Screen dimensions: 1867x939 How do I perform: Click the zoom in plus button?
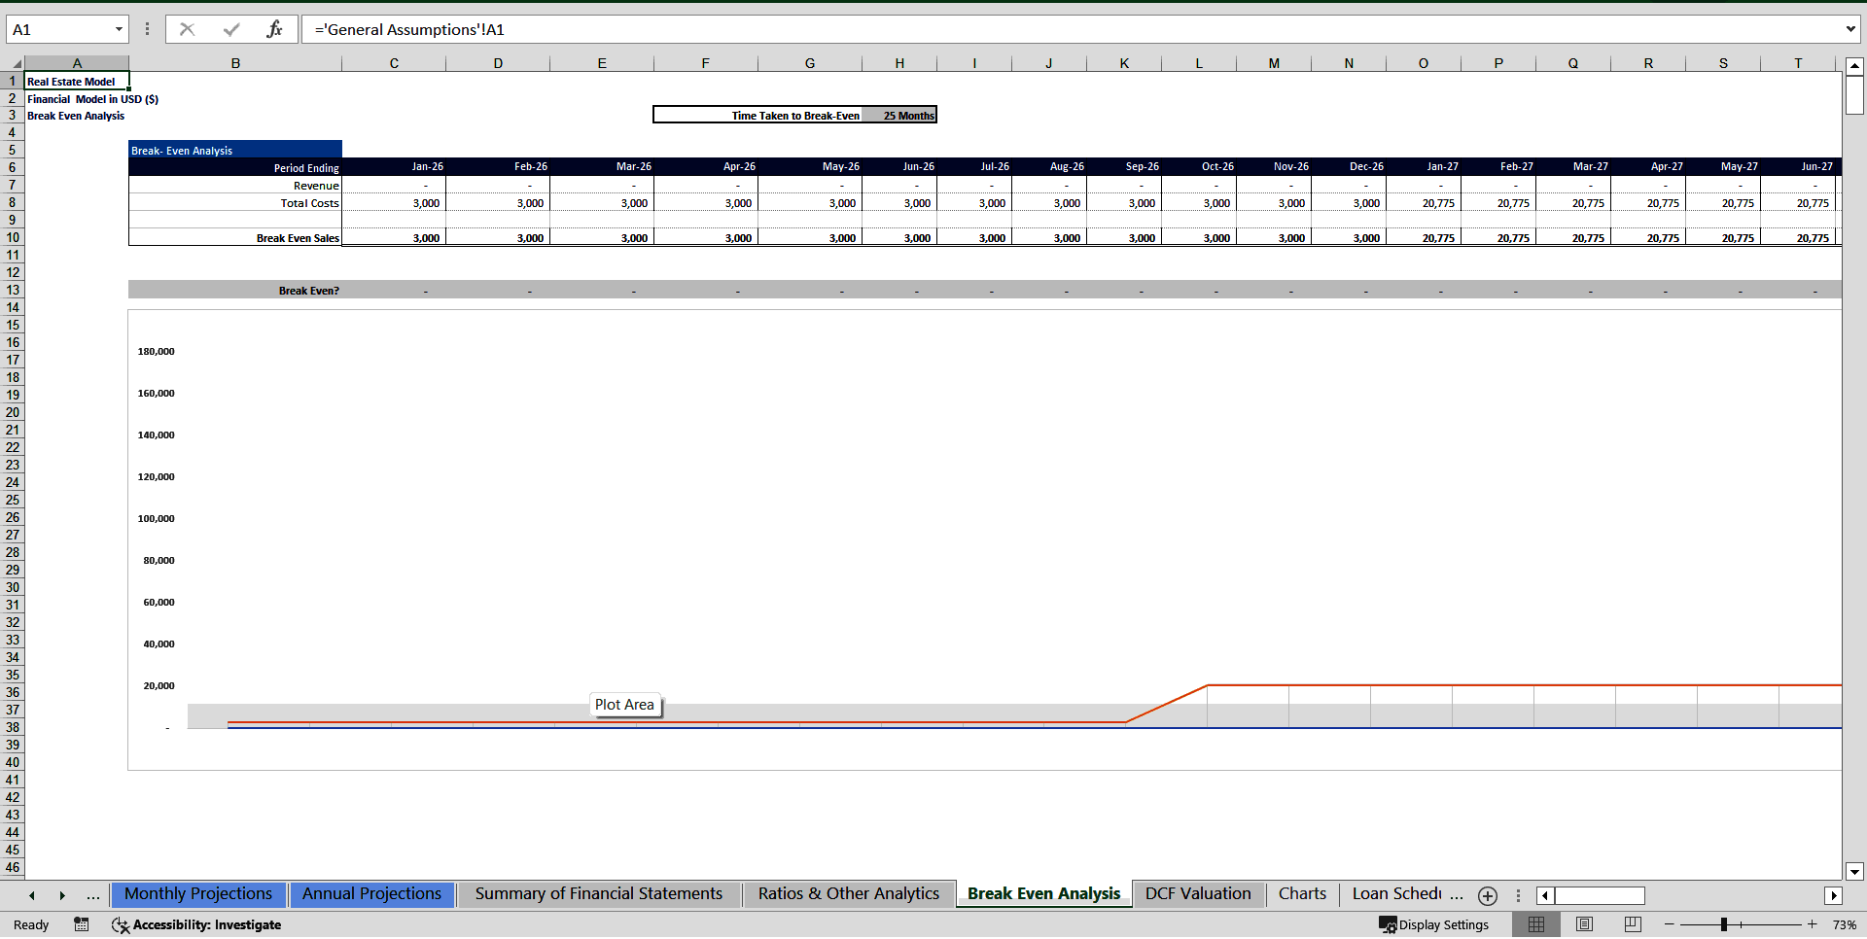(1812, 924)
